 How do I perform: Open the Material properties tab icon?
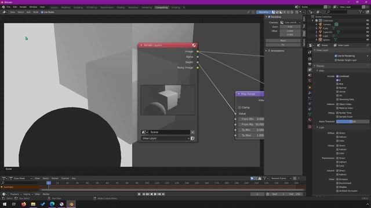tap(310, 120)
